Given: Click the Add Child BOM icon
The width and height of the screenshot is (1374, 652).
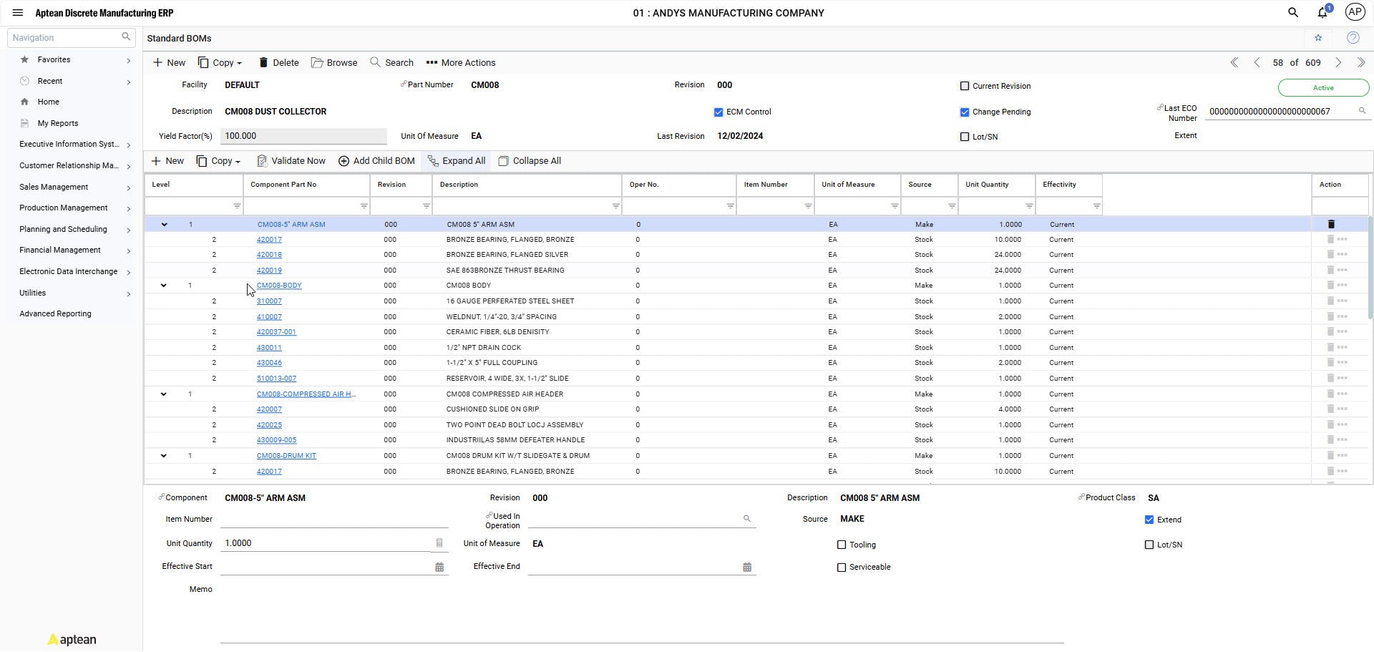Looking at the screenshot, I should click(344, 160).
